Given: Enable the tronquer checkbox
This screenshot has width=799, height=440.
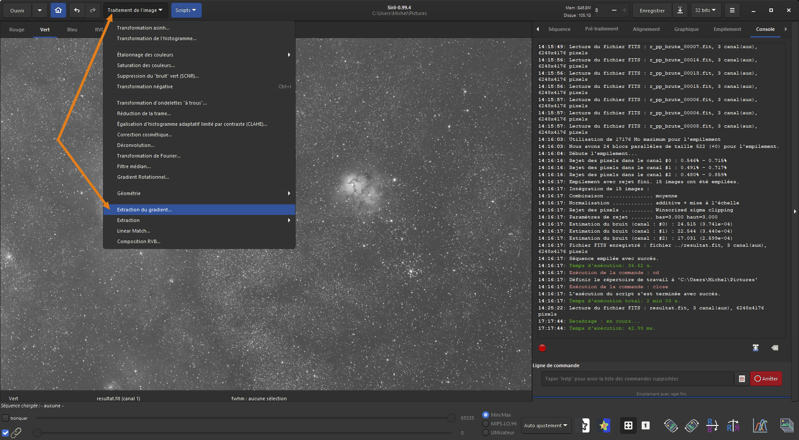Looking at the screenshot, I should 5,418.
